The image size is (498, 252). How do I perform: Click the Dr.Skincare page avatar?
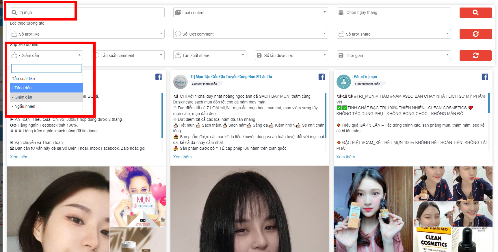click(181, 82)
